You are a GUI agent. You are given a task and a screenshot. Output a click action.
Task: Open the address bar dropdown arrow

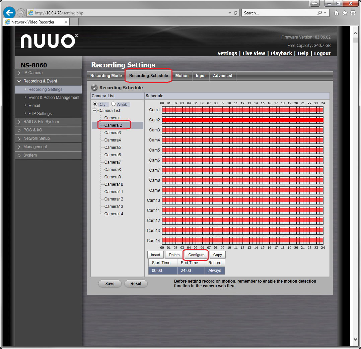[x=230, y=13]
